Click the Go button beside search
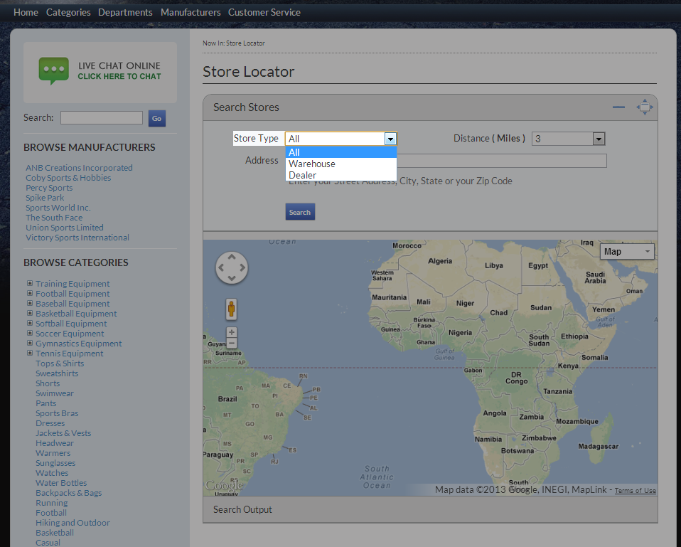Image resolution: width=681 pixels, height=547 pixels. coord(156,118)
